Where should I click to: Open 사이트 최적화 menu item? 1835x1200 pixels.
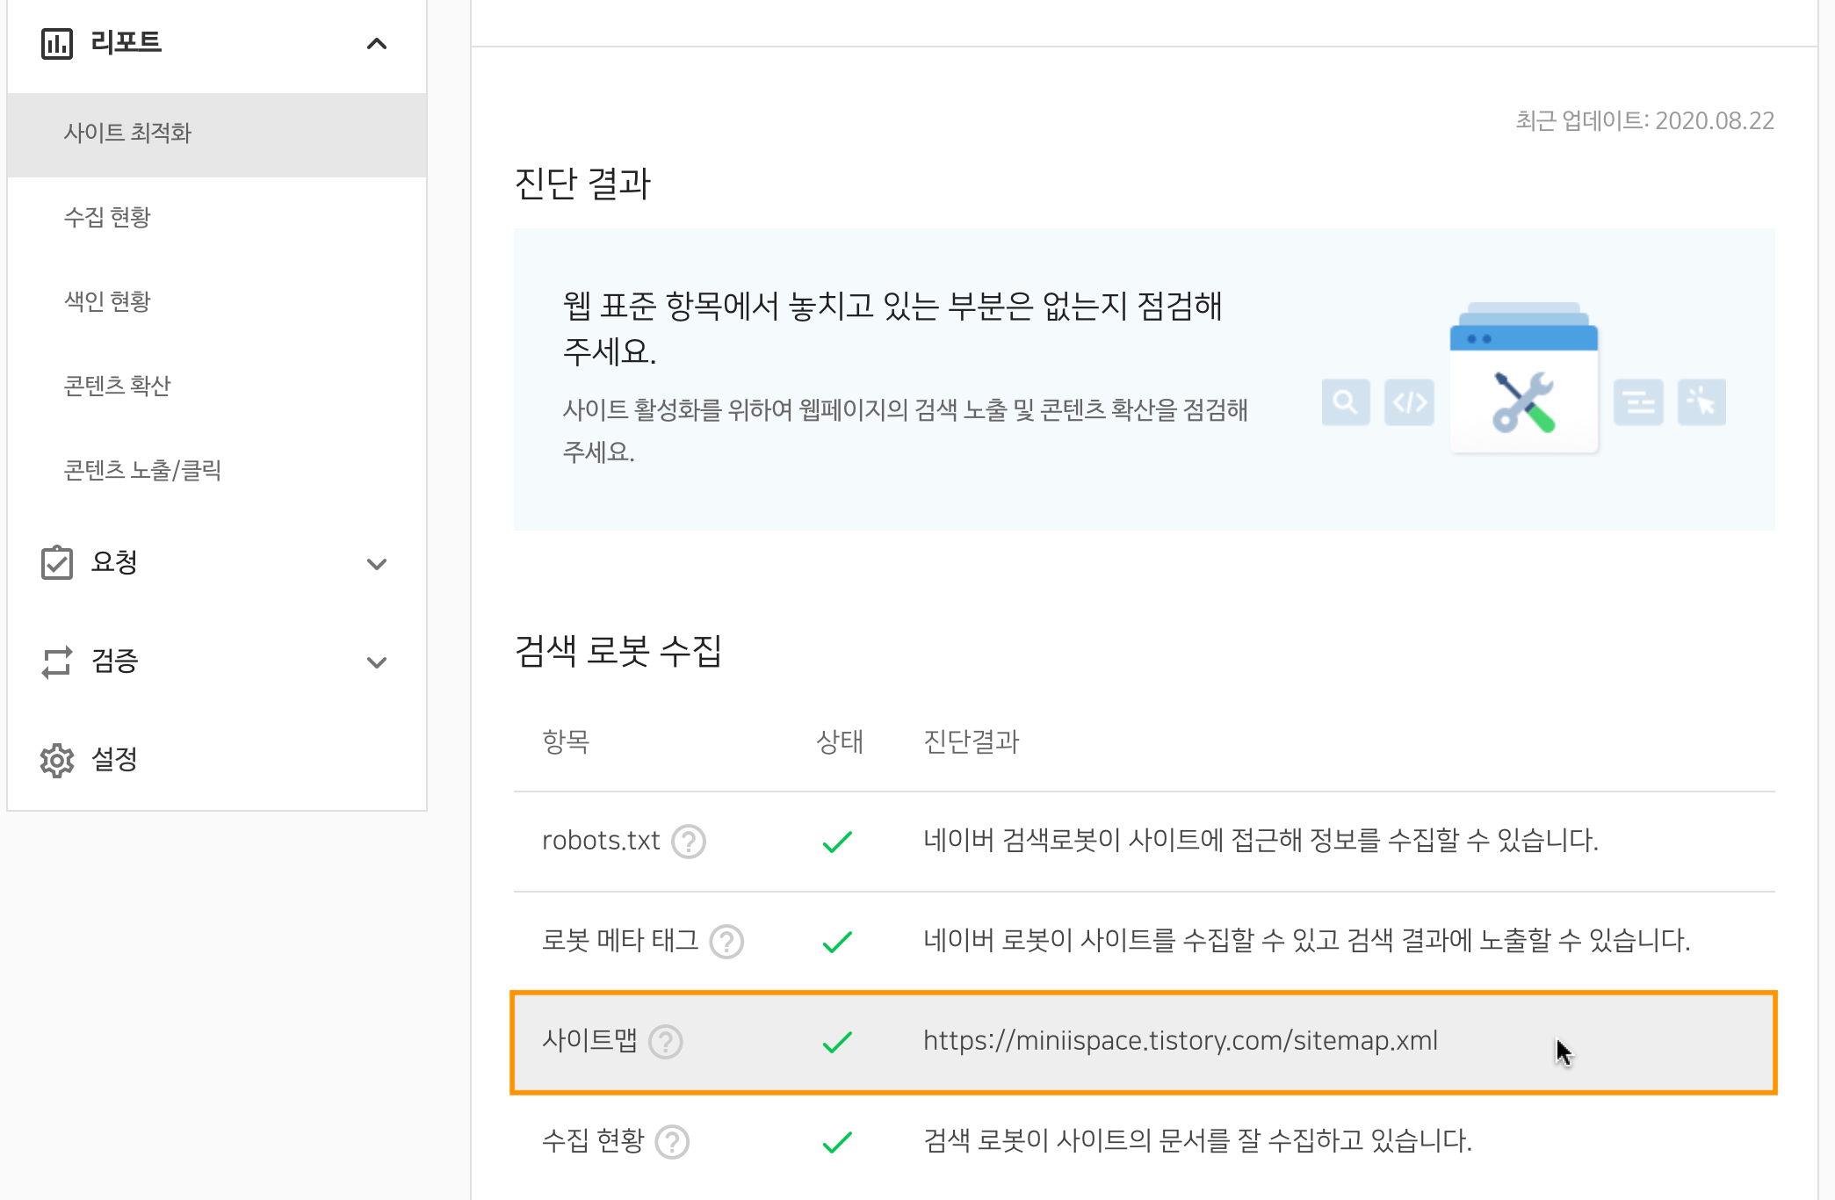(x=127, y=133)
